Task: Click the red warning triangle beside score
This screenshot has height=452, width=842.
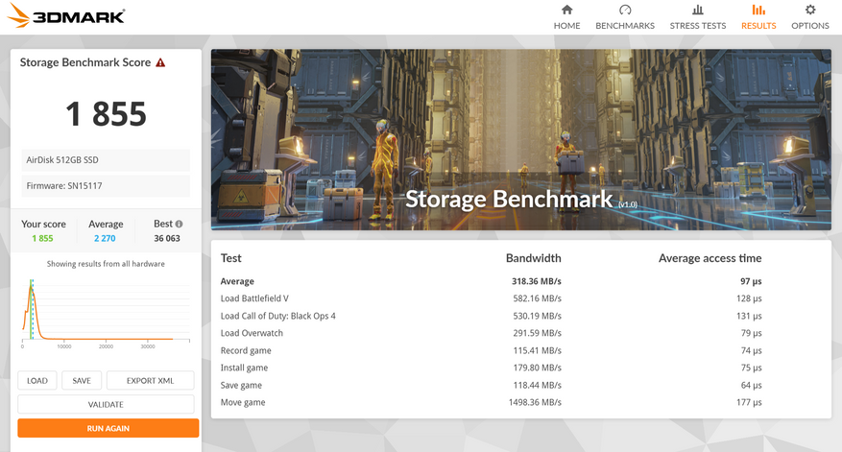Action: [160, 63]
